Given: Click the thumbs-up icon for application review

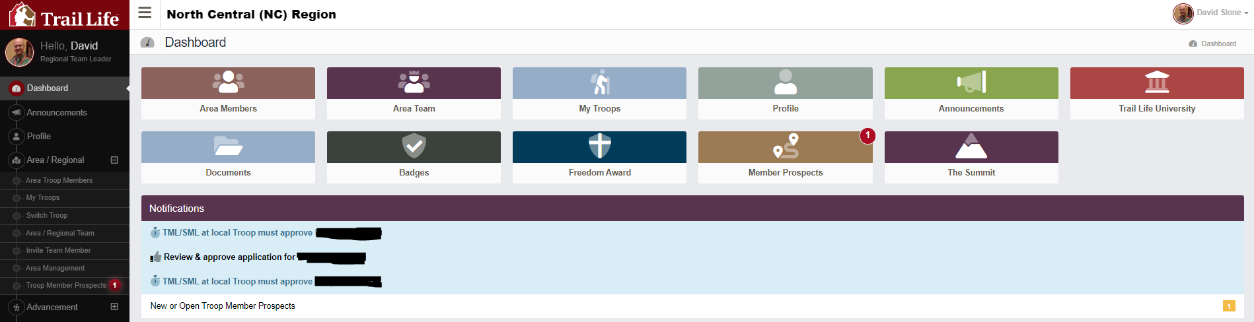Looking at the screenshot, I should coord(156,257).
